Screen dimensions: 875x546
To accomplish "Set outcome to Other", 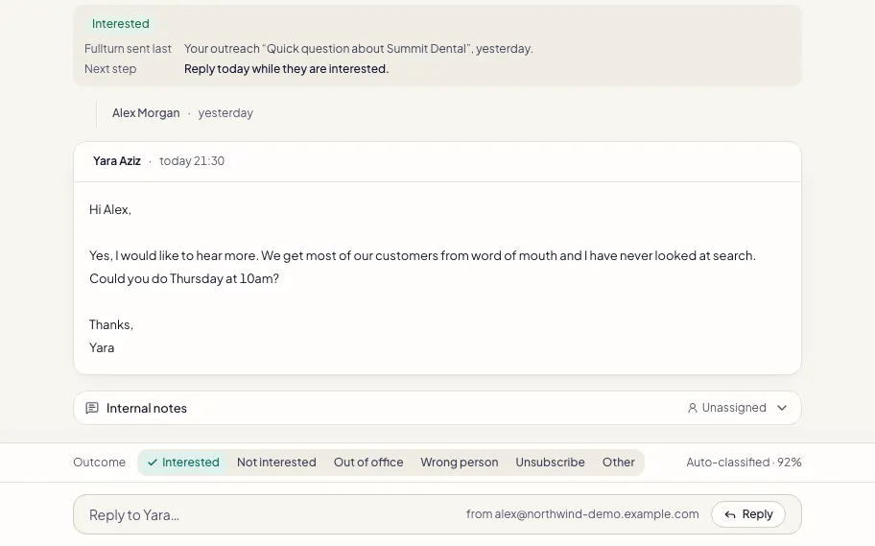I will point(618,463).
